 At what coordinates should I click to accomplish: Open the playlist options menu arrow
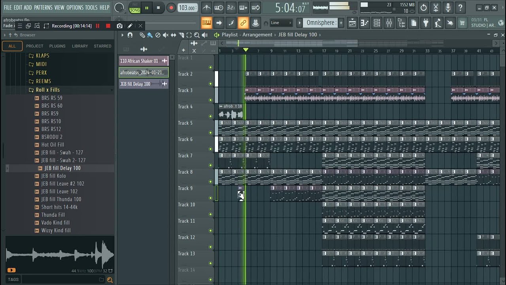pyautogui.click(x=122, y=35)
